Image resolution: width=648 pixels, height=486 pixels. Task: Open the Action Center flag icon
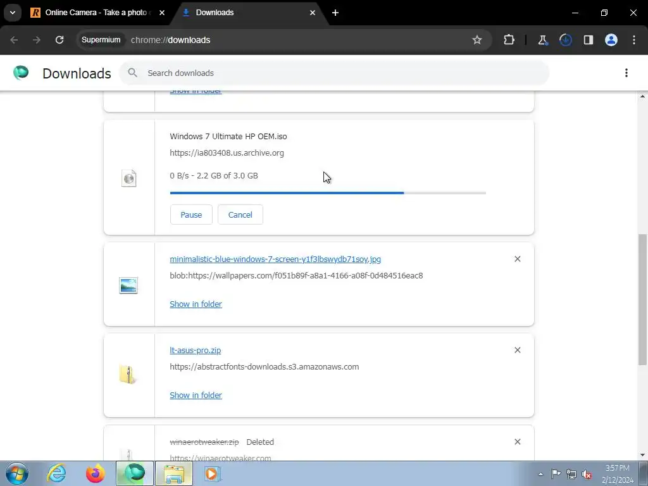click(556, 474)
